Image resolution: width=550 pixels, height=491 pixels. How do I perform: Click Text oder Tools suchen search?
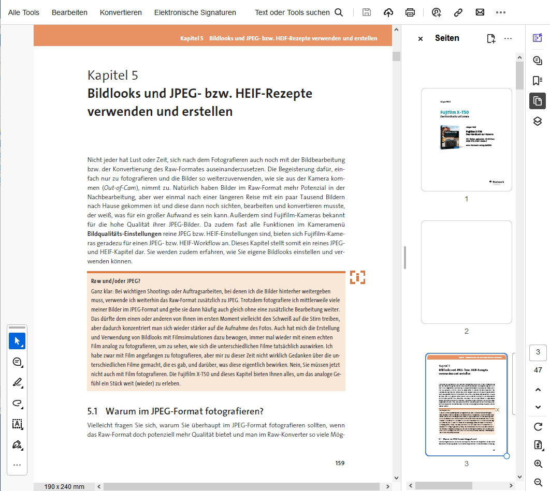[x=298, y=12]
